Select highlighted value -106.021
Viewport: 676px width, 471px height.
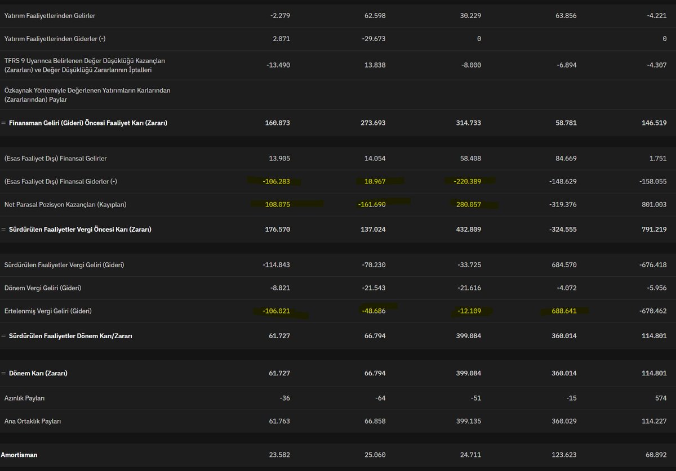pyautogui.click(x=277, y=311)
